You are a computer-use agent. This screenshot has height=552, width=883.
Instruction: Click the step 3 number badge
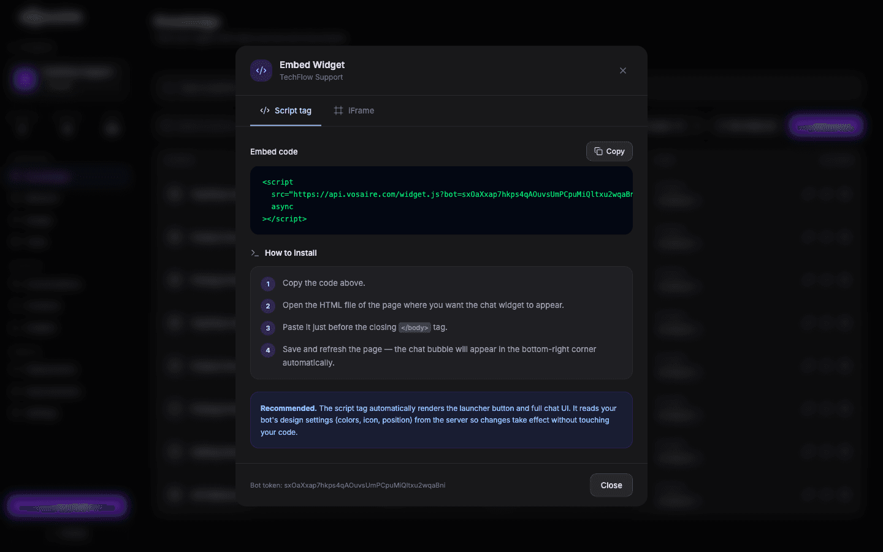tap(268, 328)
